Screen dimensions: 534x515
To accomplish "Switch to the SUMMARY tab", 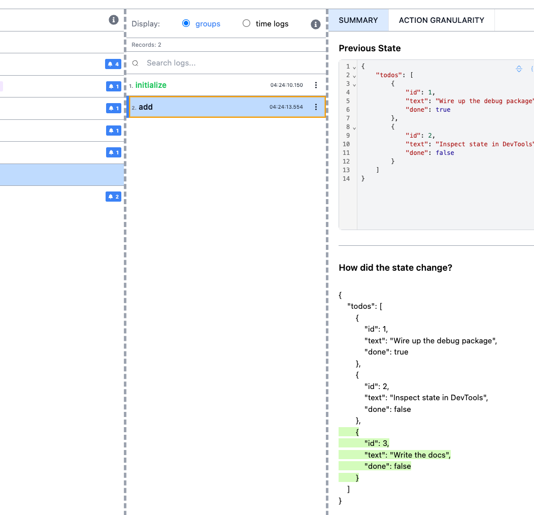I will 358,20.
